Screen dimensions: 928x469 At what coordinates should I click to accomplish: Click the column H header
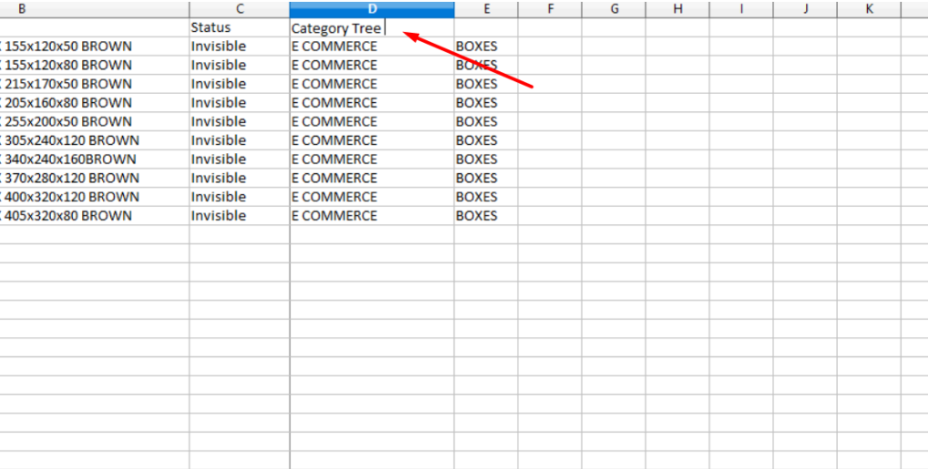point(678,9)
